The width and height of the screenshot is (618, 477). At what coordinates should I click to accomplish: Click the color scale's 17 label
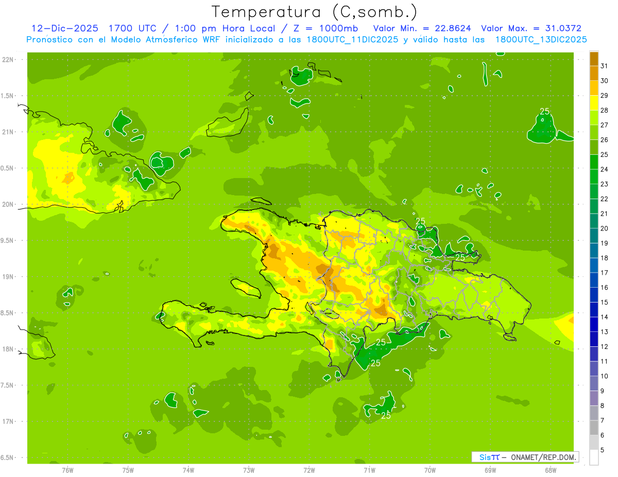point(605,273)
